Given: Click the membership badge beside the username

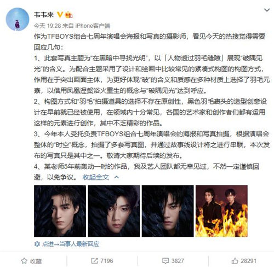Looking at the screenshot, I should click(68, 15).
